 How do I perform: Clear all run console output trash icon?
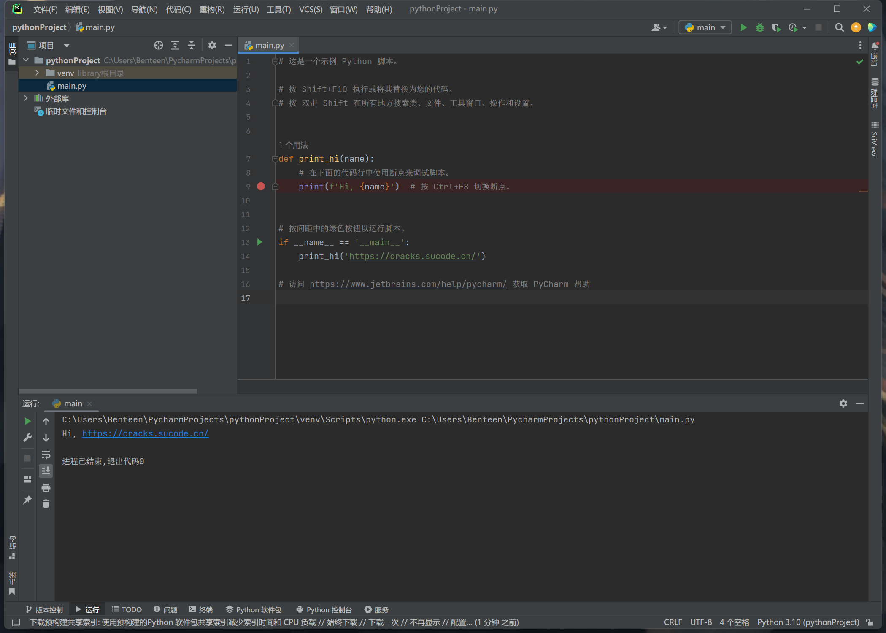coord(46,504)
